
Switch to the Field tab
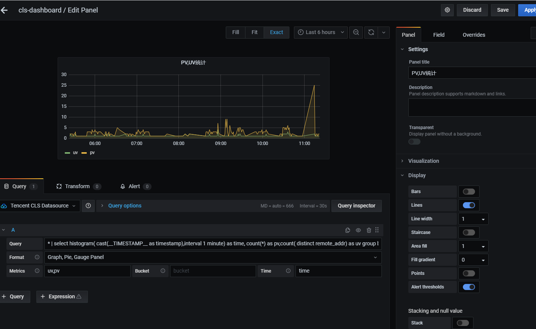pyautogui.click(x=439, y=35)
